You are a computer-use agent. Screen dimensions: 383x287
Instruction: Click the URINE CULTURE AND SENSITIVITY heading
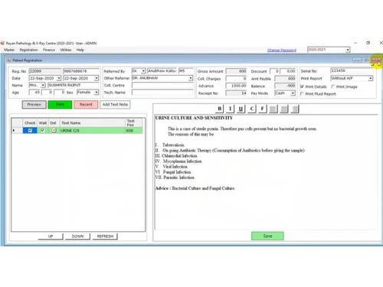click(x=194, y=118)
